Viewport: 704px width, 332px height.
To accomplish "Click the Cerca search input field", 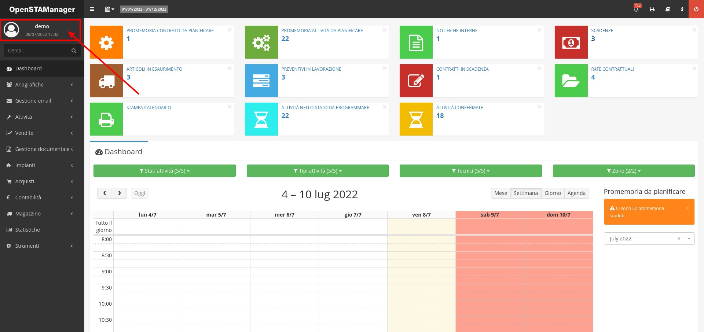I will (37, 51).
